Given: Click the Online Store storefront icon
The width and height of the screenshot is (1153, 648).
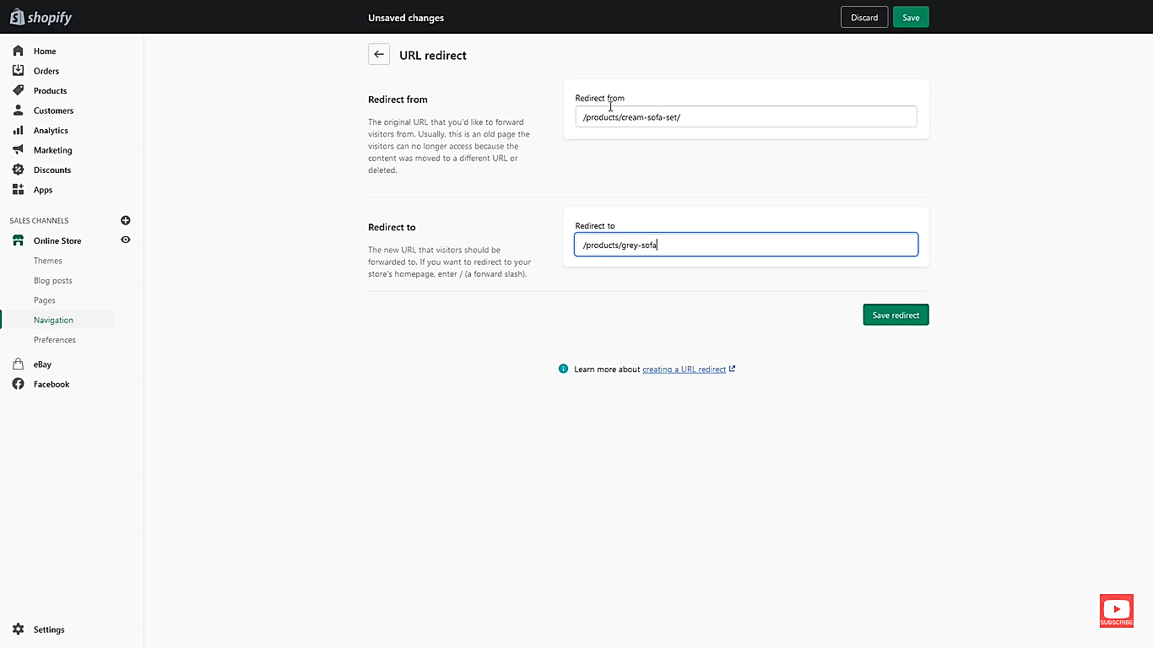Looking at the screenshot, I should 18,240.
